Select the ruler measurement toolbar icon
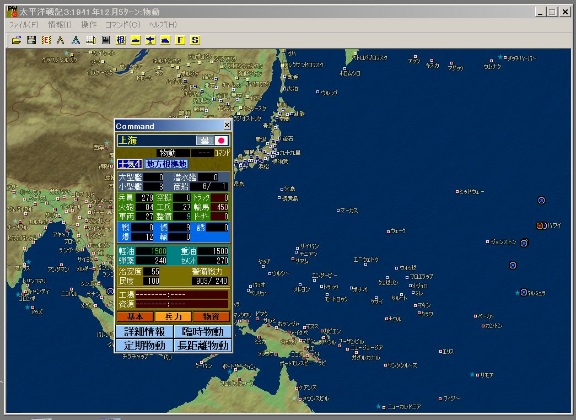The width and height of the screenshot is (576, 420). [x=91, y=40]
